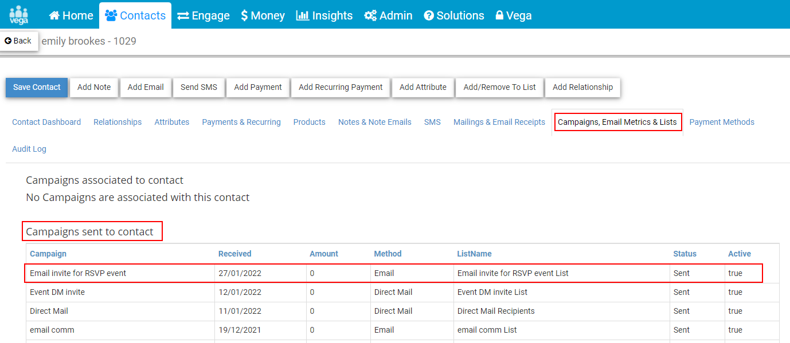The image size is (790, 343).
Task: Click the Insights bar chart icon
Action: click(x=302, y=15)
